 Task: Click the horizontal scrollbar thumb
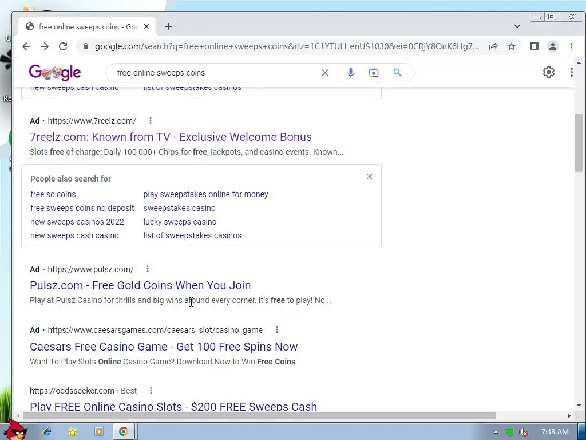[259, 416]
